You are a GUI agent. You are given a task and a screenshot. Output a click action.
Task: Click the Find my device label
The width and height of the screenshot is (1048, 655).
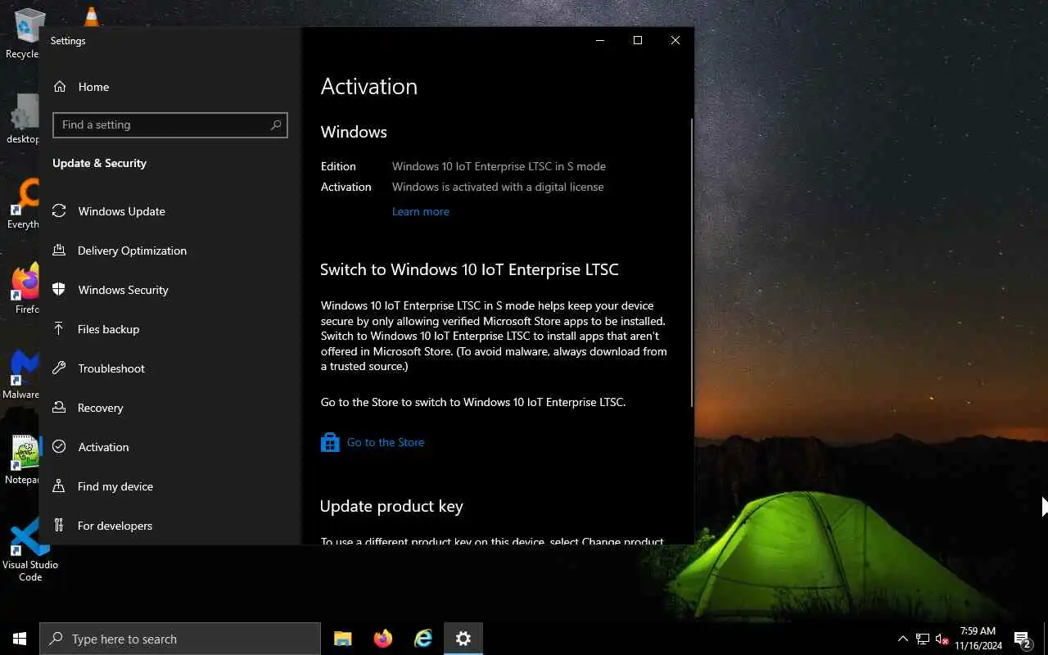[x=115, y=486]
